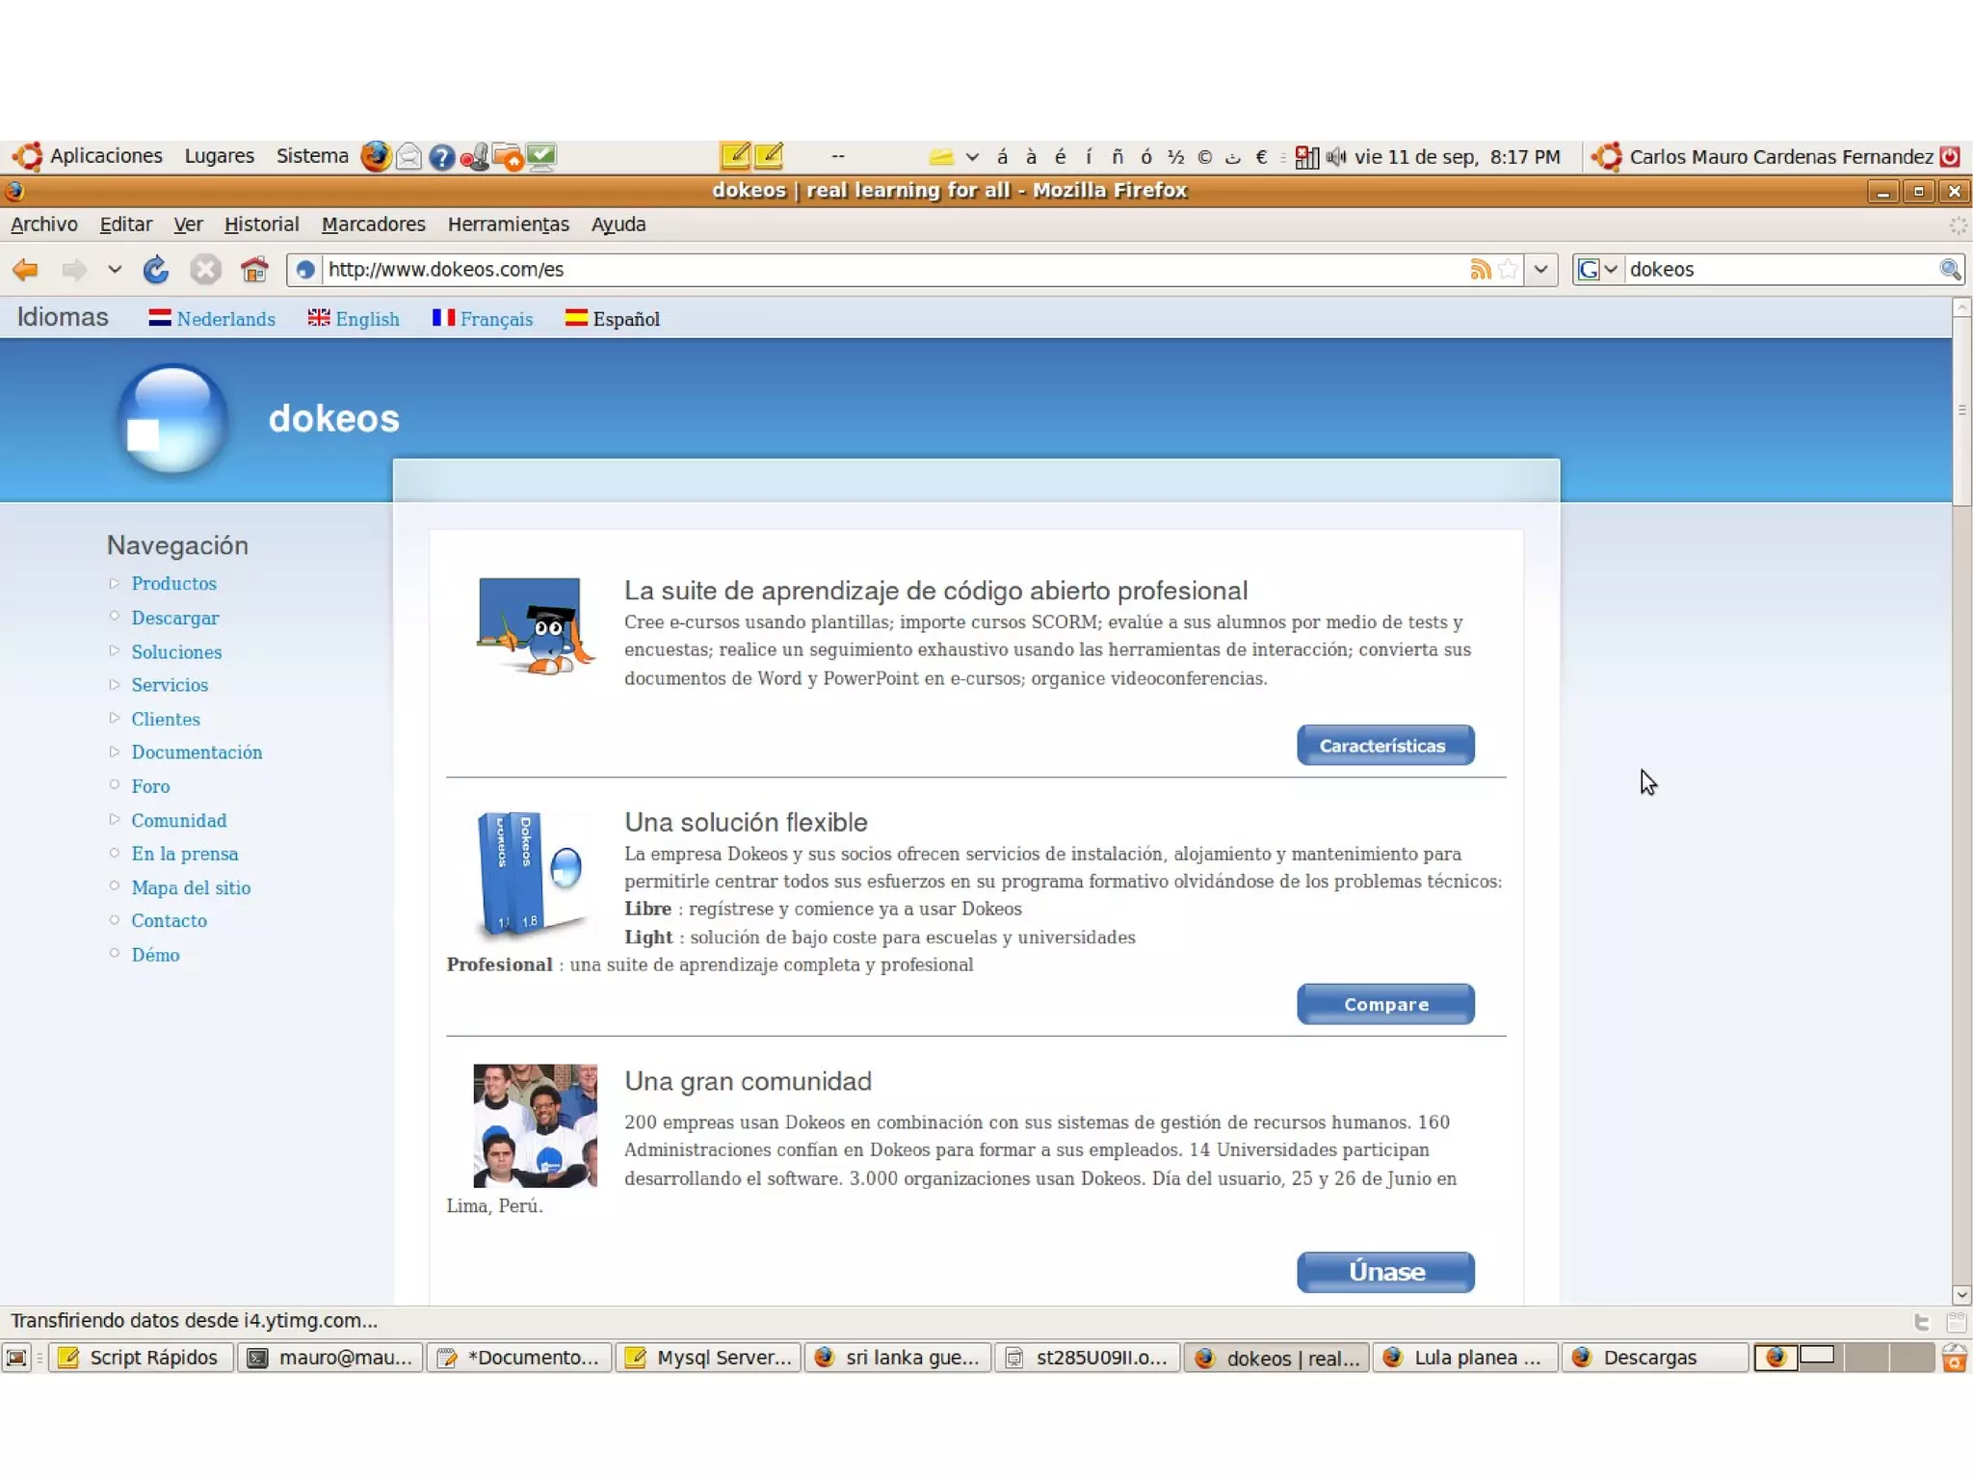Click the page vertical scrollbar down arrow
This screenshot has height=1479, width=1973.
[x=1961, y=1295]
